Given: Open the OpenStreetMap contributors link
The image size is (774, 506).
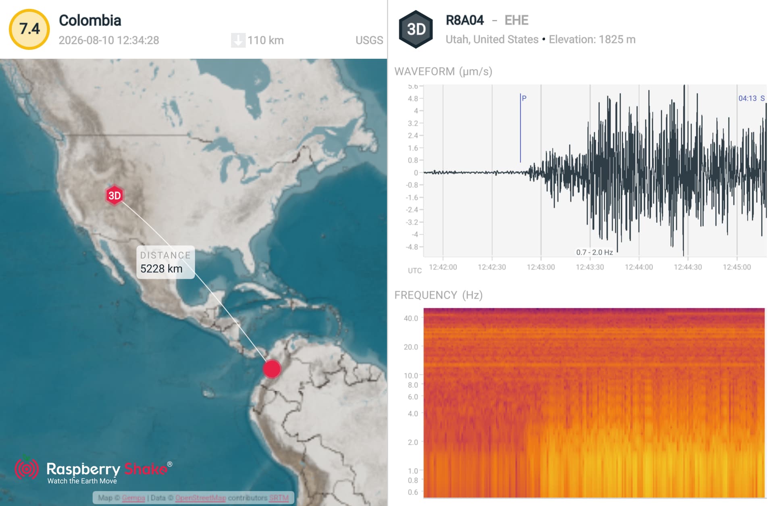Looking at the screenshot, I should click(200, 498).
